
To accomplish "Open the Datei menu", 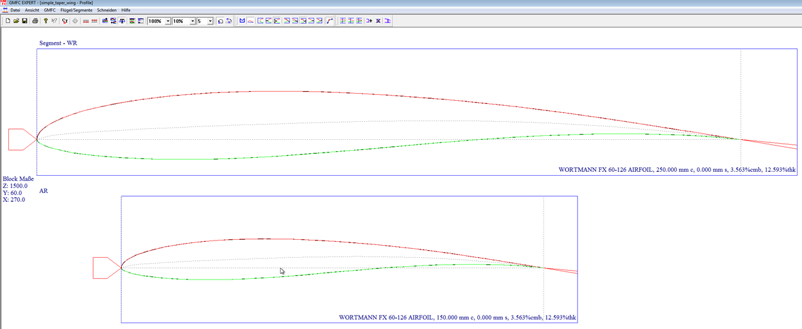I will click(15, 10).
